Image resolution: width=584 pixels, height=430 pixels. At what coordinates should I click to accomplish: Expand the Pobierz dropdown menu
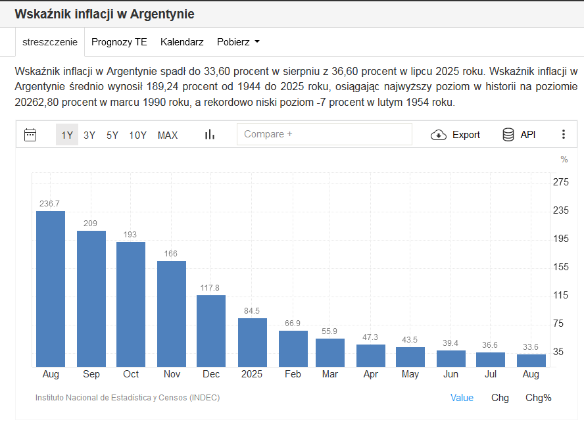238,42
